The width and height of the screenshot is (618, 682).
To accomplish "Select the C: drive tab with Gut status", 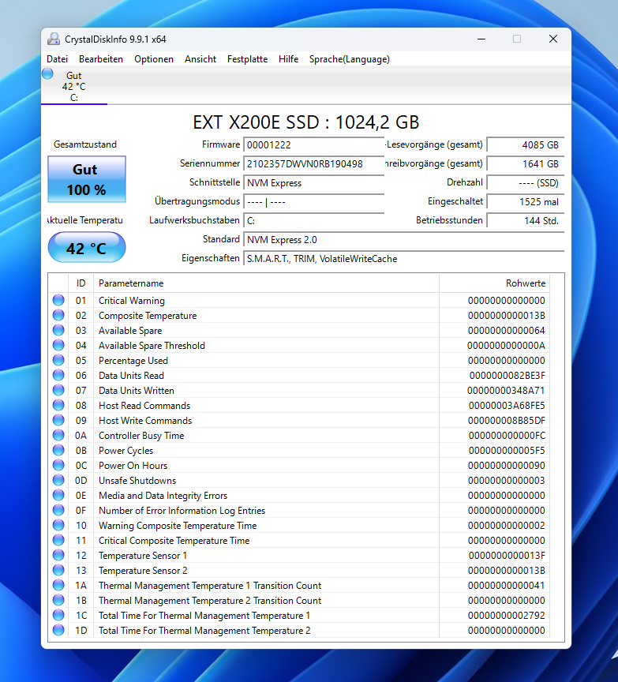I will [x=74, y=86].
